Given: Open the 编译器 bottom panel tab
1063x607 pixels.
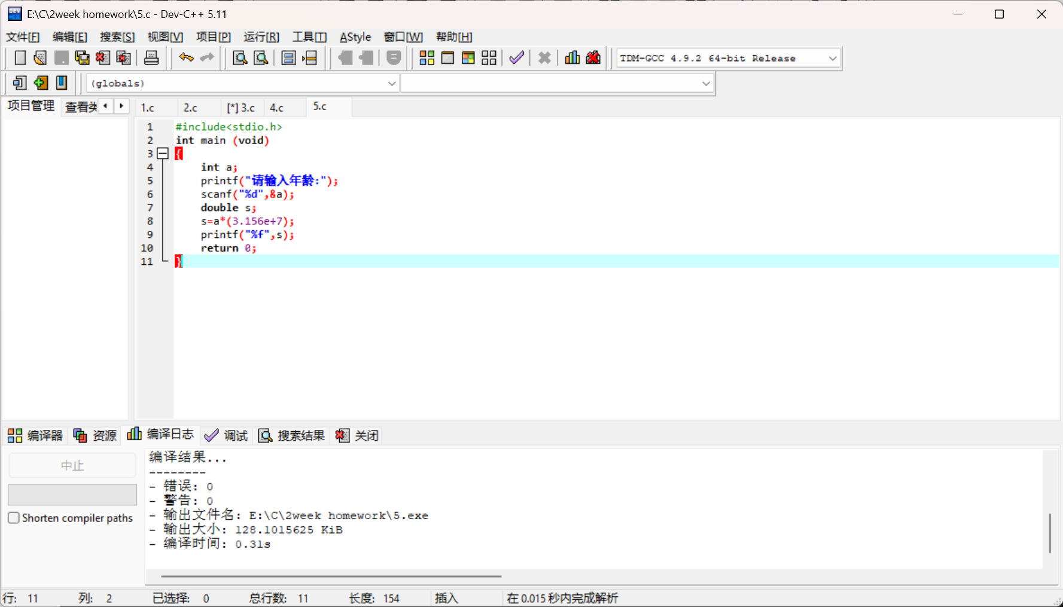Looking at the screenshot, I should point(35,435).
